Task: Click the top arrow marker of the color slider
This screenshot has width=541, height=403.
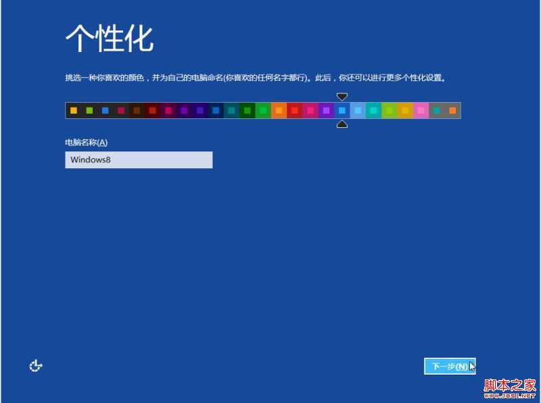Action: point(342,97)
